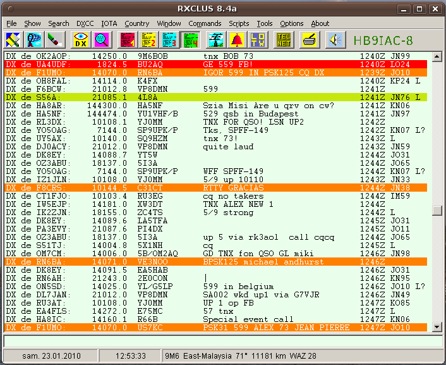The height and width of the screenshot is (365, 446).
Task: Click the red alarm bell icon
Action: pos(237,40)
